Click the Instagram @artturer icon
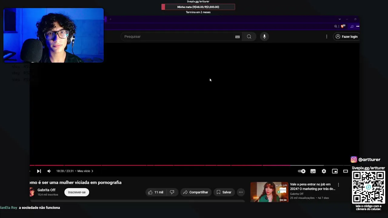The width and height of the screenshot is (388, 218). (354, 160)
